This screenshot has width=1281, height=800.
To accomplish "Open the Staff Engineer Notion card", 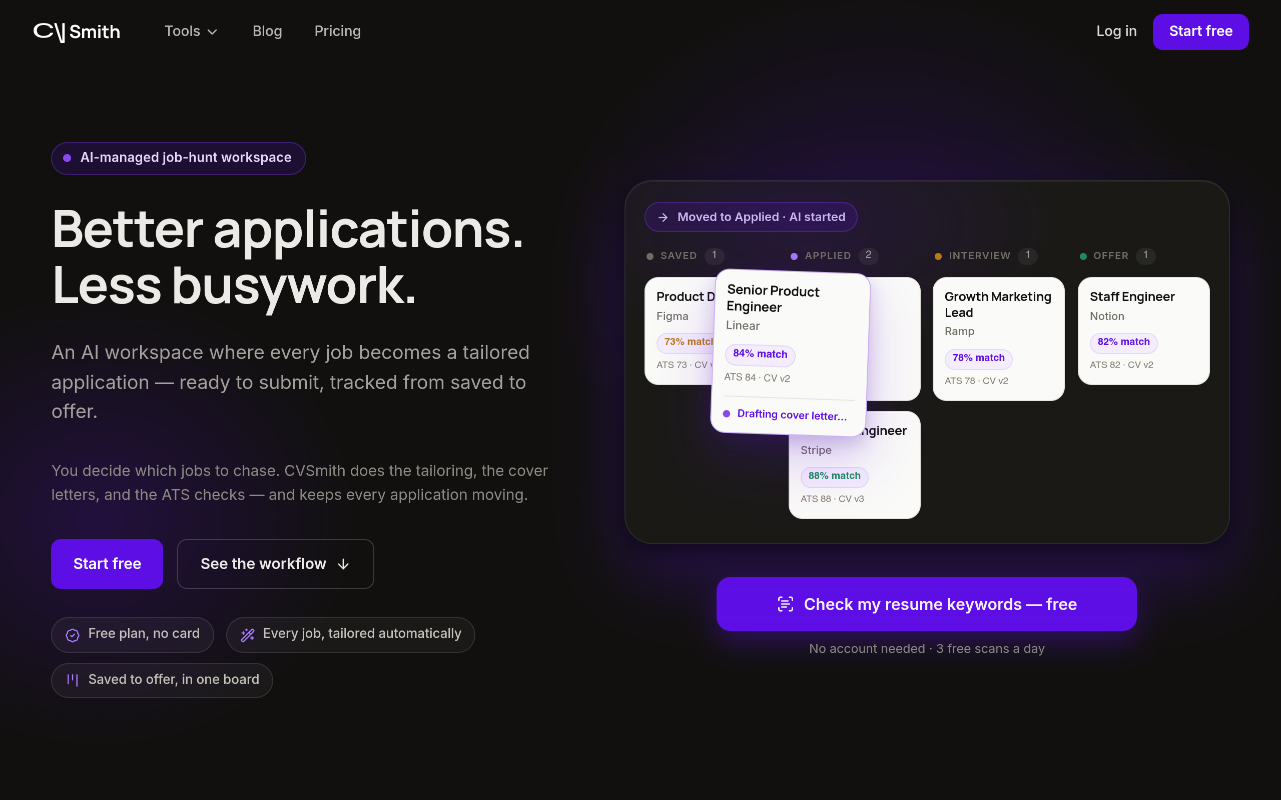I will click(1143, 330).
